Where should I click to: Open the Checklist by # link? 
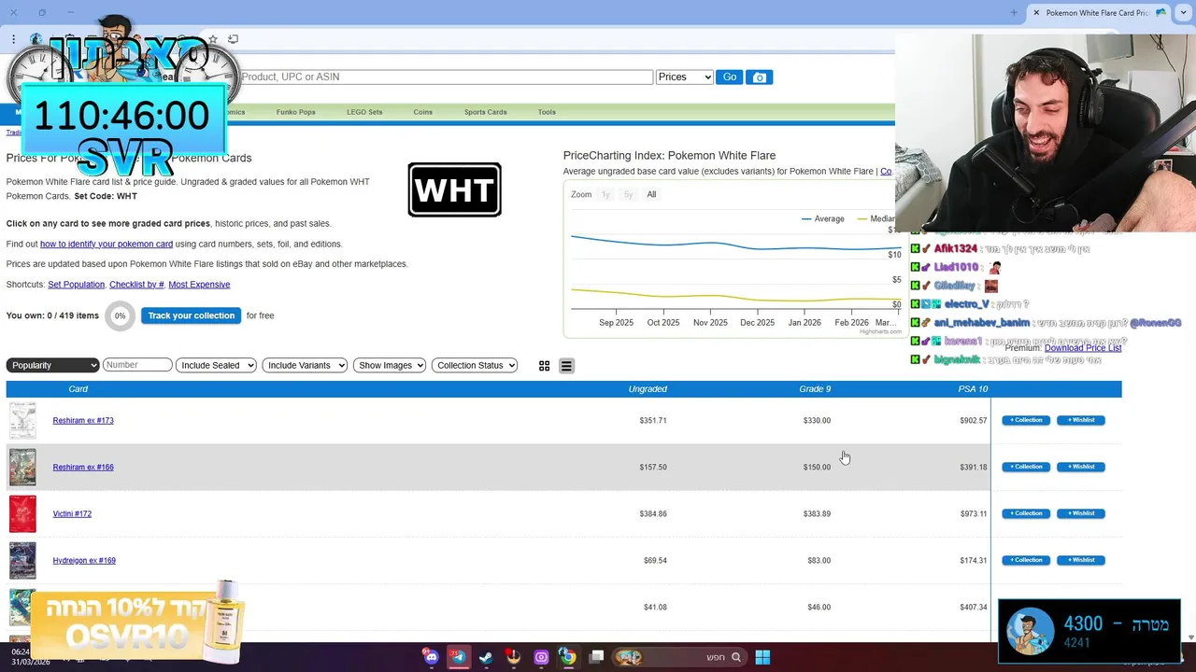pos(136,285)
